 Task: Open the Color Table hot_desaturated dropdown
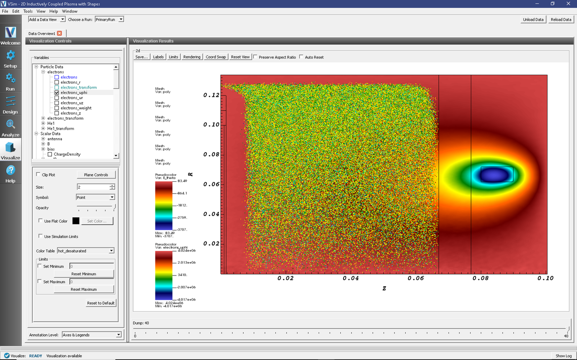click(x=85, y=251)
